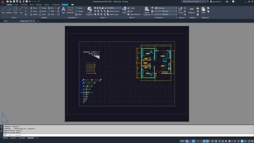Click the Fillet tool
The height and width of the screenshot is (143, 254).
51,11
